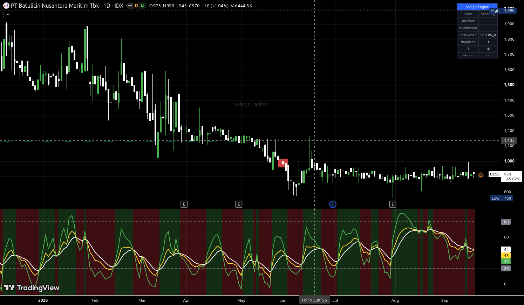524x305 pixels.
Task: Click the 1,135 dashed-line price label
Action: (x=509, y=140)
